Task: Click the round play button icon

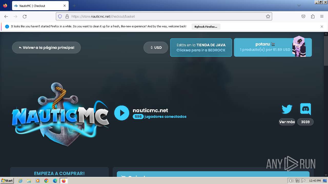Action: coord(122,113)
